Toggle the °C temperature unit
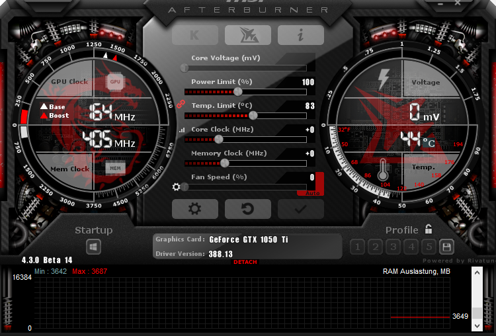 (x=429, y=143)
